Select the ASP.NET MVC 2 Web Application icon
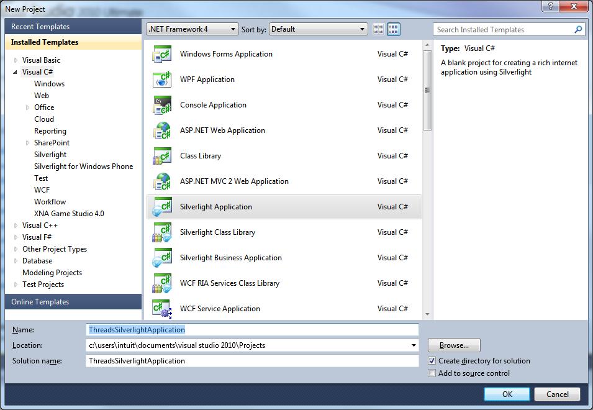Screen dimensions: 593x410 coord(162,181)
